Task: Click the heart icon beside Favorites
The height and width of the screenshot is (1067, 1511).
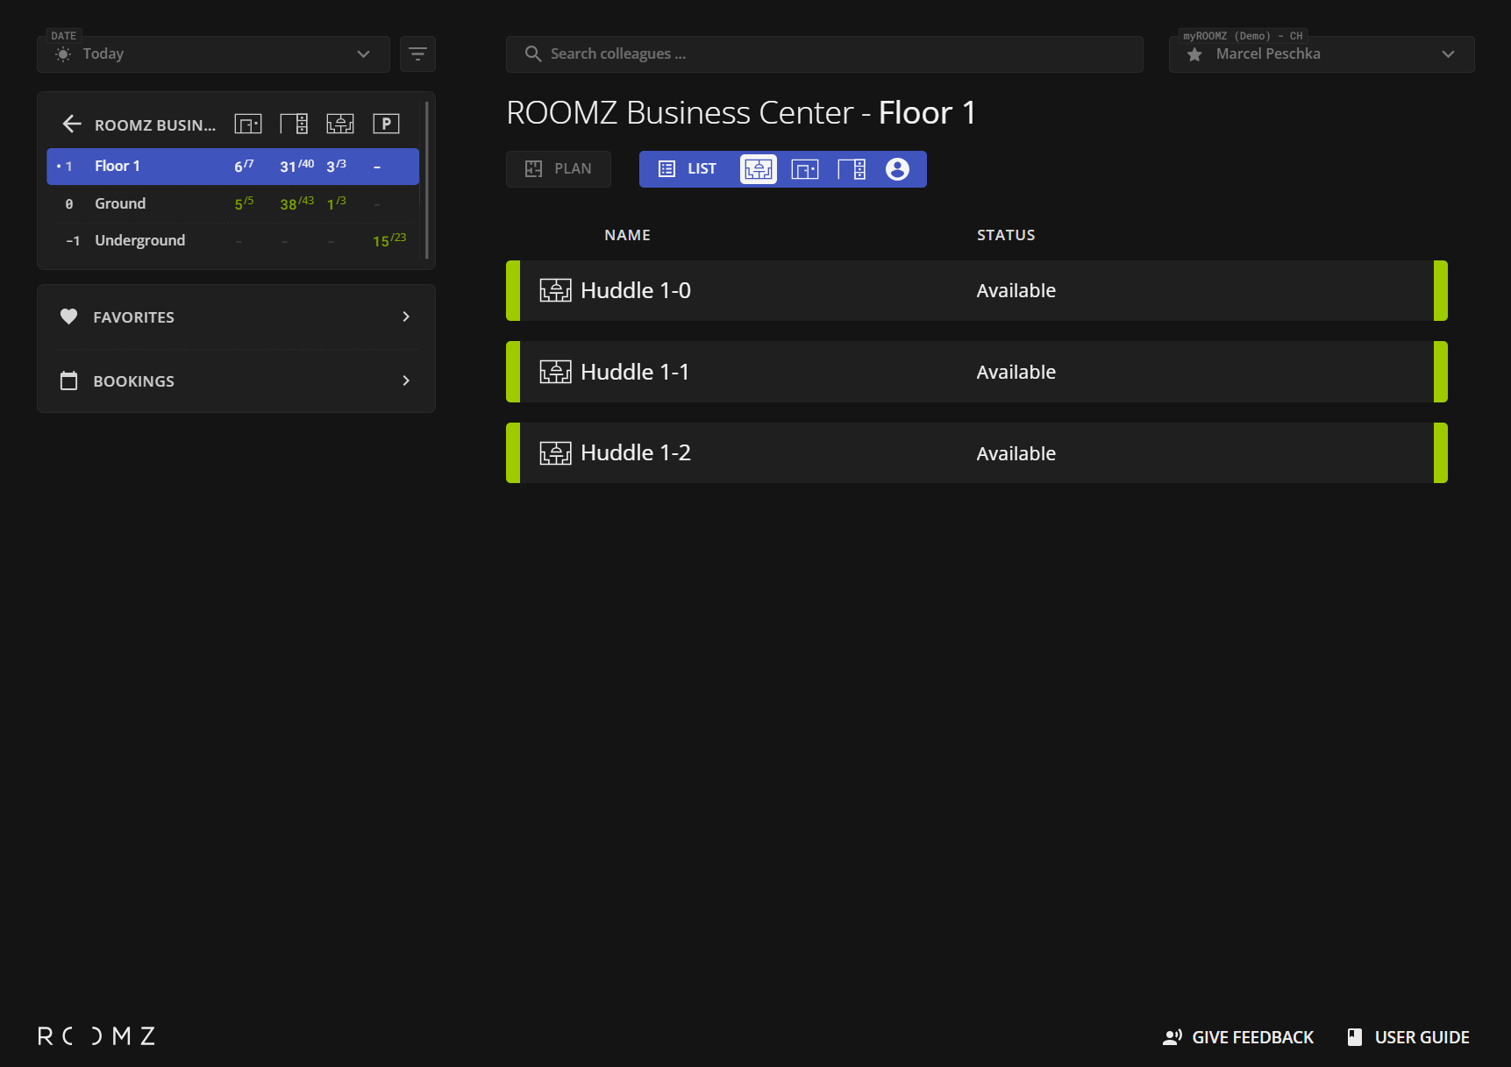Action: coord(68,317)
